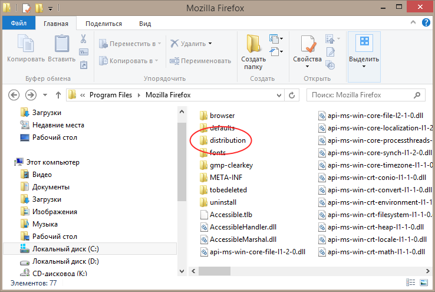Switch to the Вид tab
This screenshot has width=435, height=292.
point(145,24)
